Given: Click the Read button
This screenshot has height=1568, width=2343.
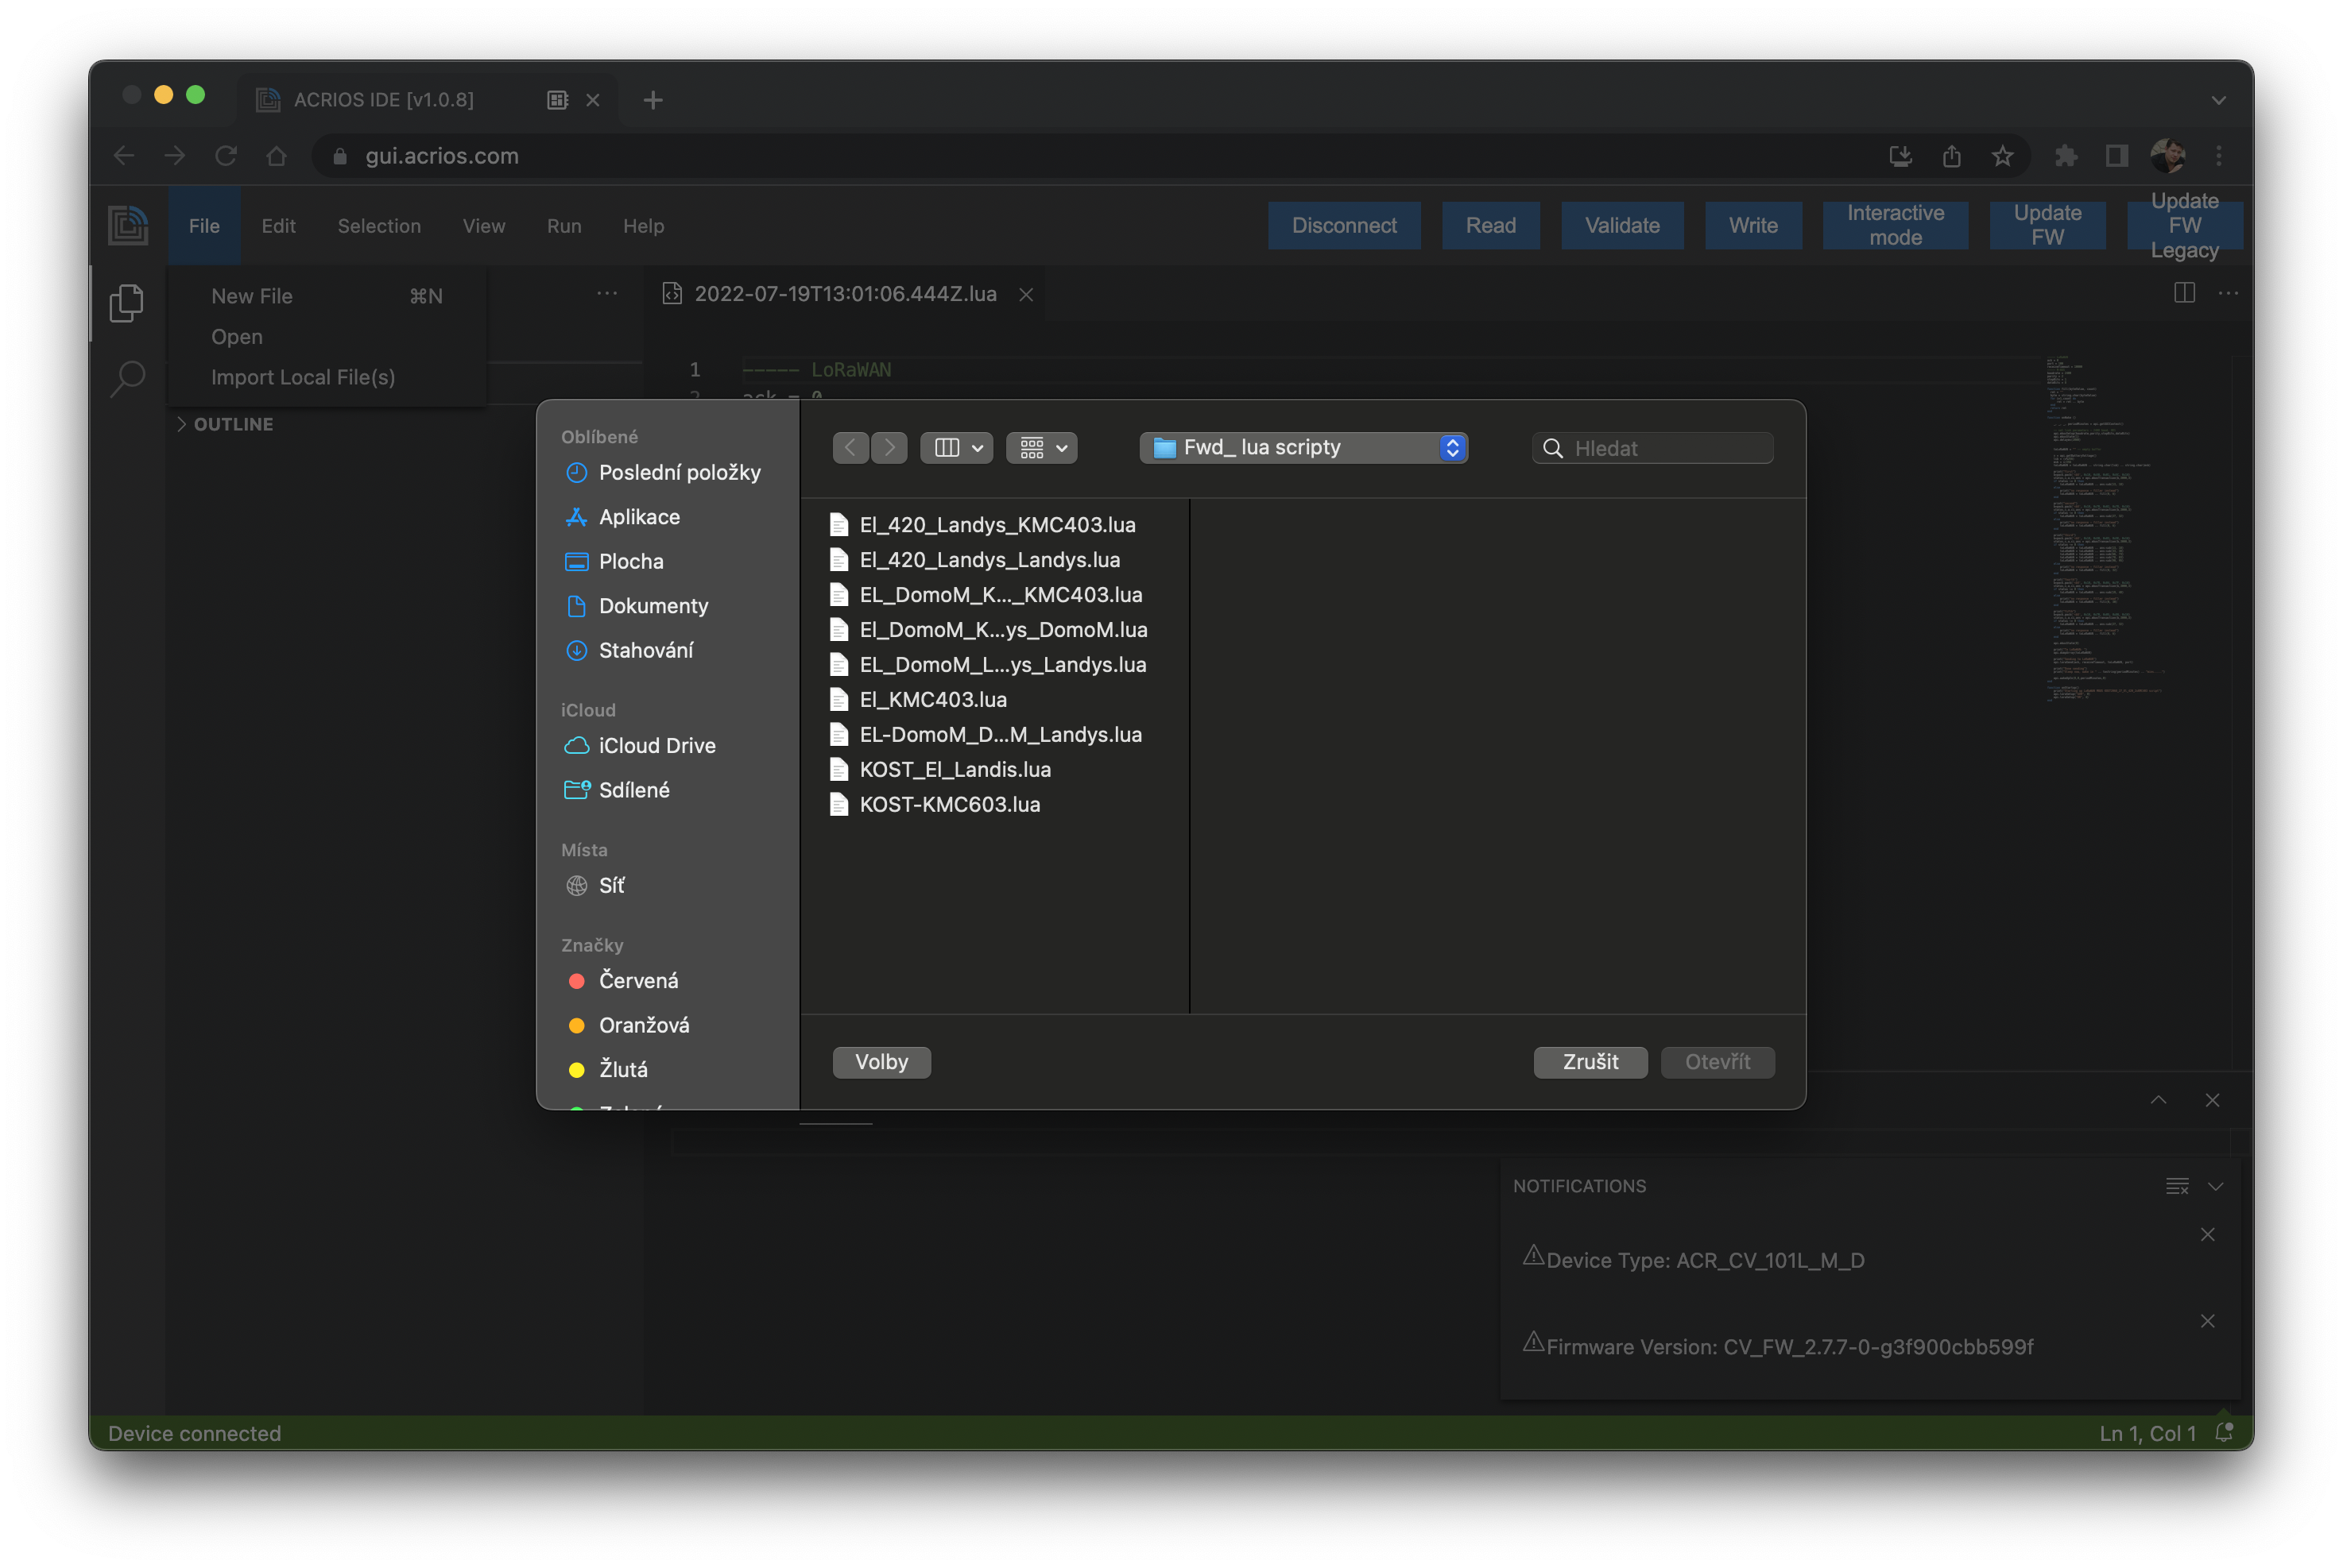Looking at the screenshot, I should pos(1491,225).
